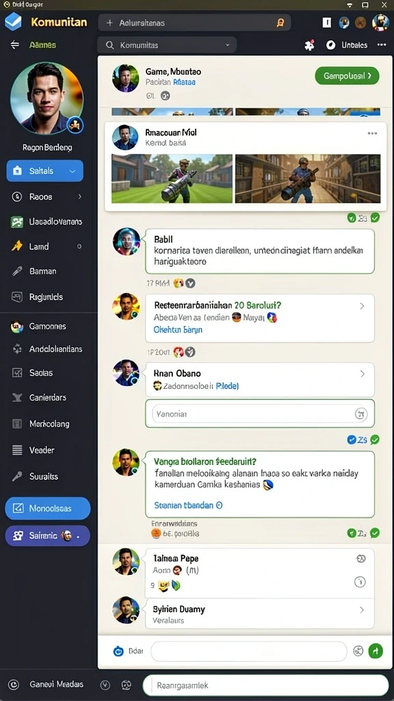Expand the Raoos chevron arrow
The width and height of the screenshot is (394, 701).
(x=79, y=196)
